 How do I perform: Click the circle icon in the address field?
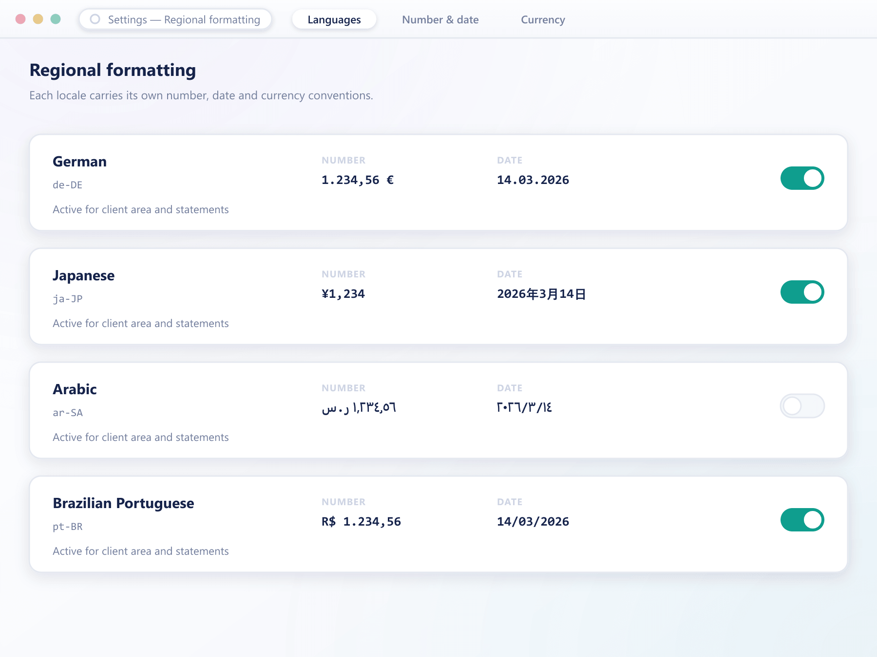point(95,19)
